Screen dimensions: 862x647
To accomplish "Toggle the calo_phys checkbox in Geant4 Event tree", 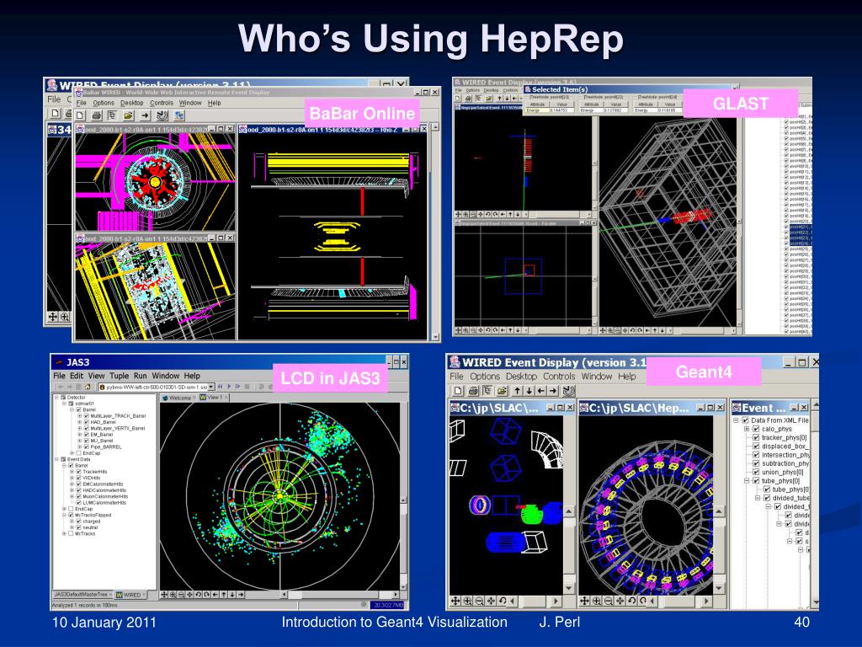I will (756, 429).
